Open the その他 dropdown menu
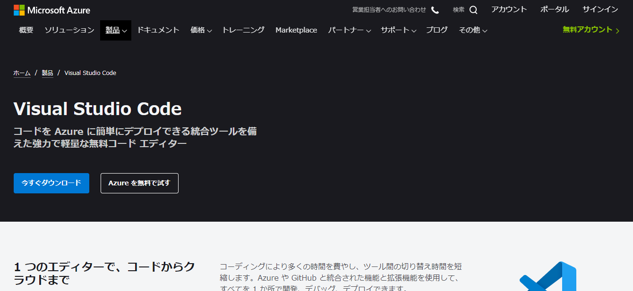 point(473,30)
